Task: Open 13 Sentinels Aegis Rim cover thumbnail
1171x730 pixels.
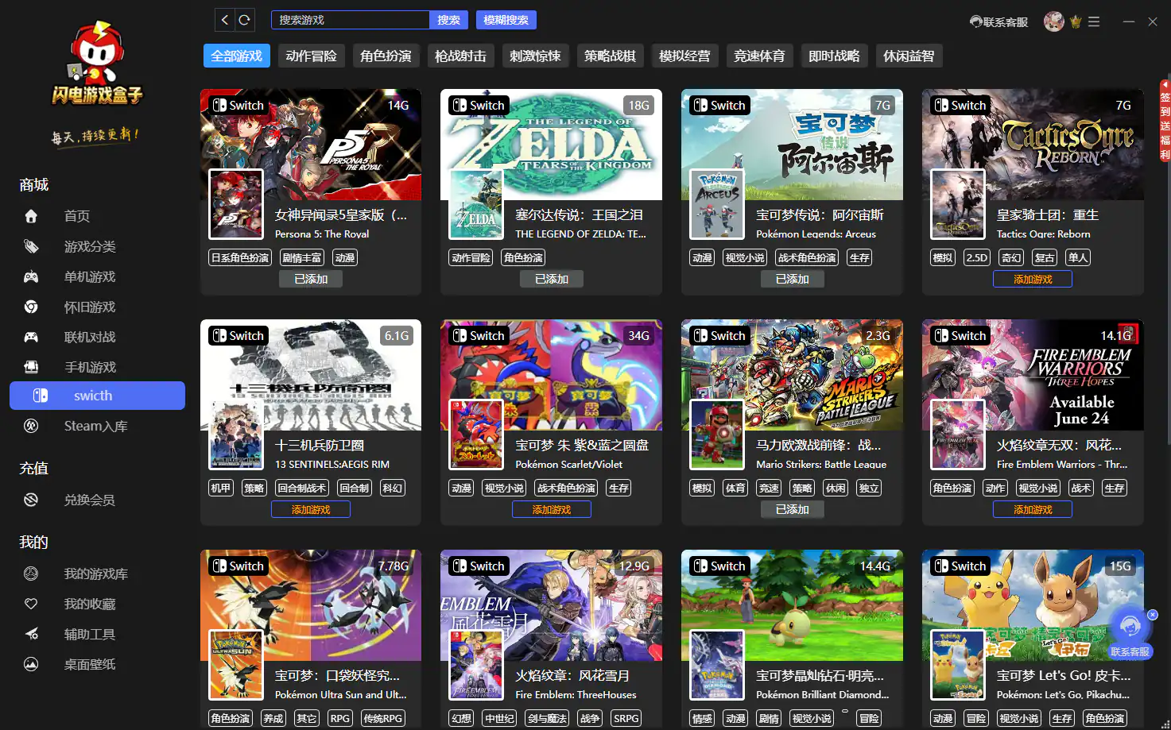Action: pos(236,435)
